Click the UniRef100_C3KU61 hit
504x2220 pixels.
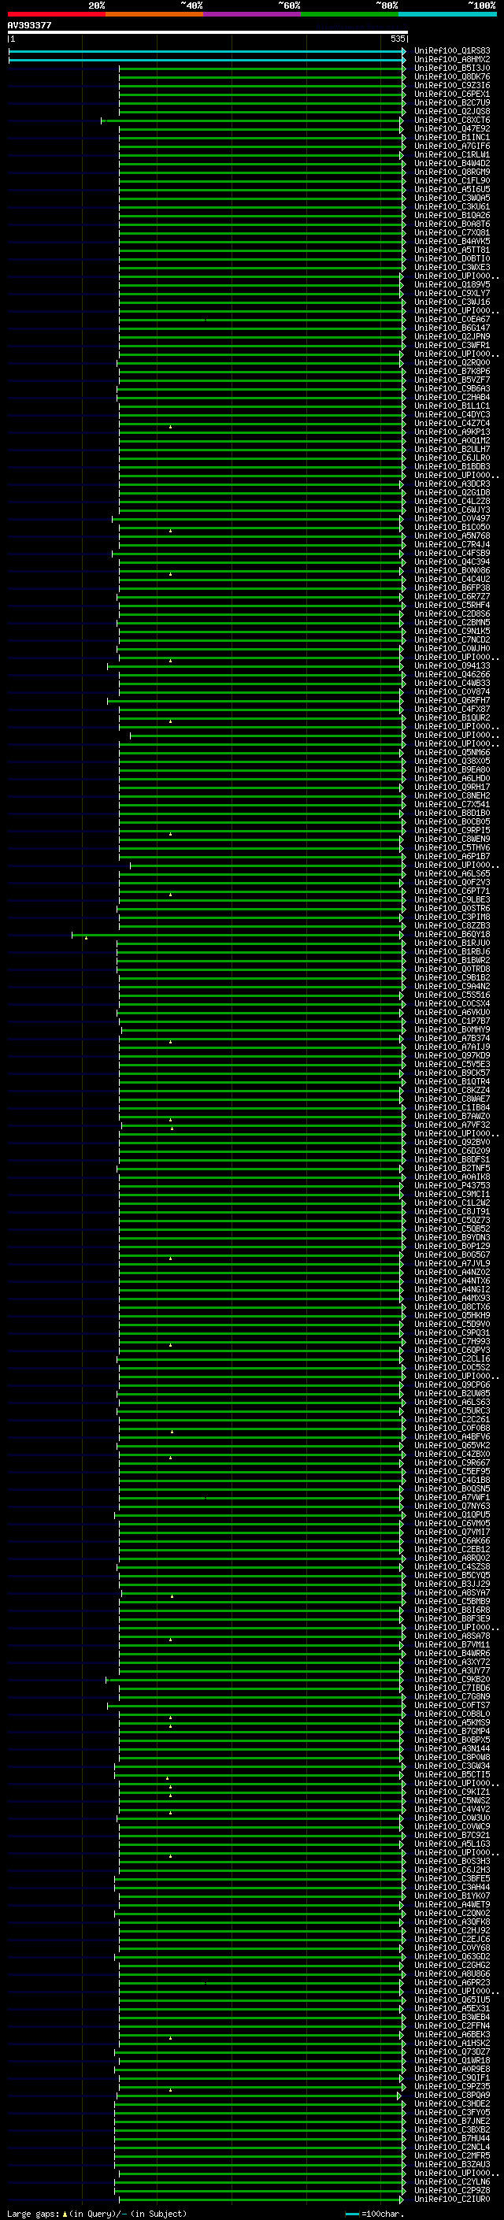pyautogui.click(x=451, y=207)
